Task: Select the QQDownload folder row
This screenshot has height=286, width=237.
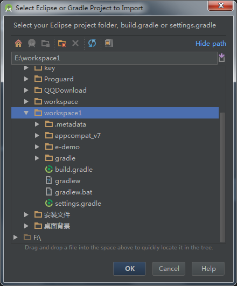Action: [x=115, y=90]
